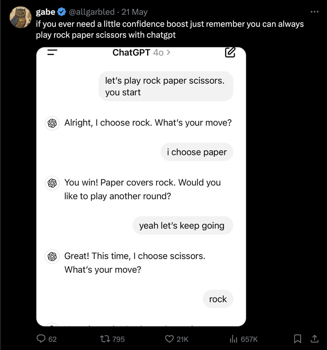Select the "i choose paper" message bubble
Screen dimensions: 327x350
(x=197, y=152)
